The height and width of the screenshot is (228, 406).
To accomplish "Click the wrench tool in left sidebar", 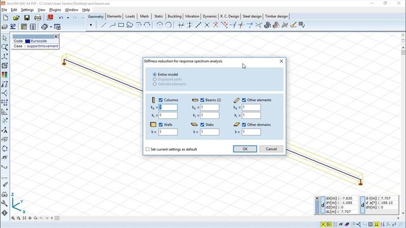I will pos(4,203).
